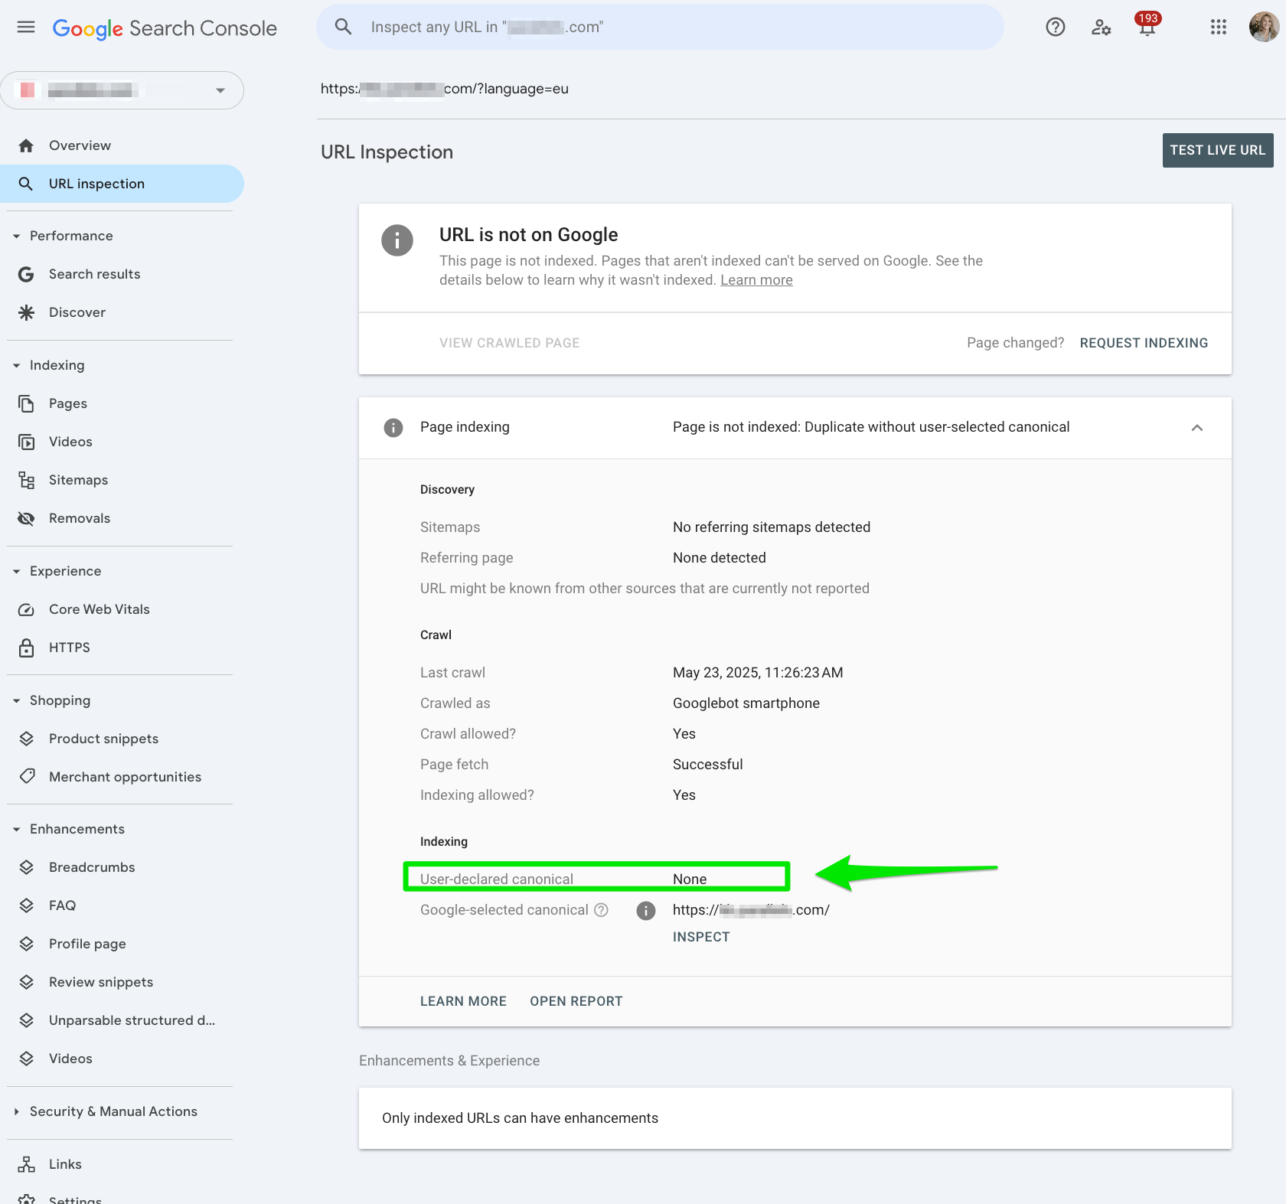Image resolution: width=1286 pixels, height=1204 pixels.
Task: Open the hamburger main menu
Action: tap(26, 28)
